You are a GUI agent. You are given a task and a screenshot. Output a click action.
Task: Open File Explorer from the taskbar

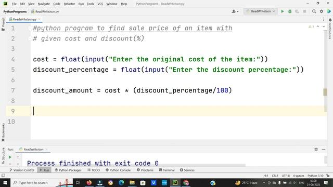pos(132,182)
